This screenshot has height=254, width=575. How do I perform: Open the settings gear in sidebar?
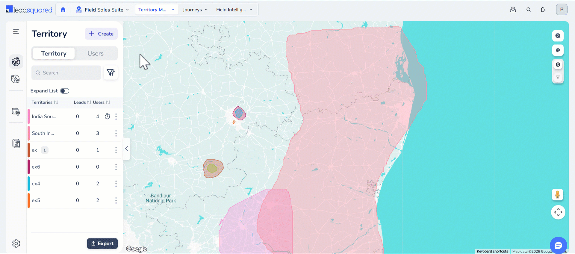point(16,244)
